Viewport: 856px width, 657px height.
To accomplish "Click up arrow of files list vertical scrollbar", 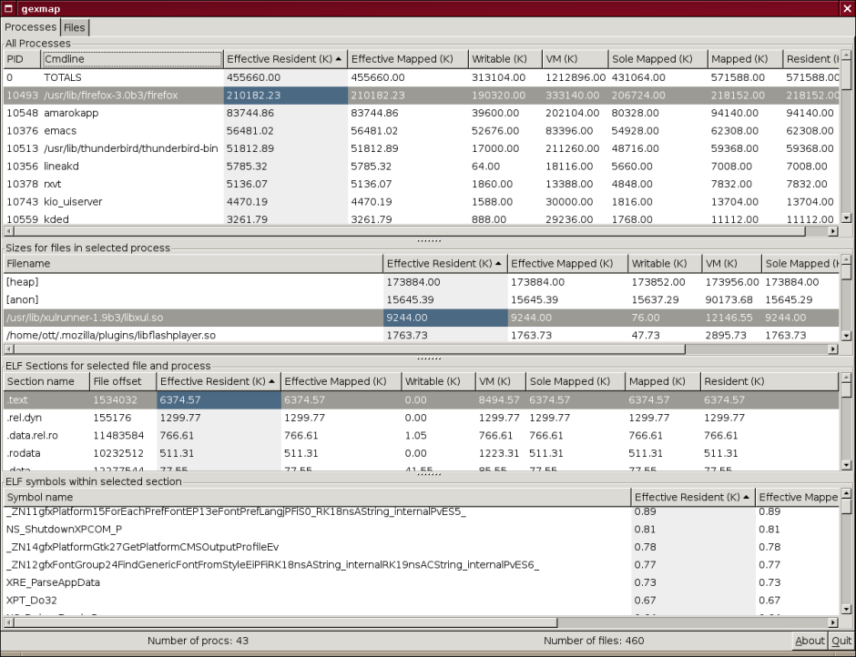I will click(846, 261).
